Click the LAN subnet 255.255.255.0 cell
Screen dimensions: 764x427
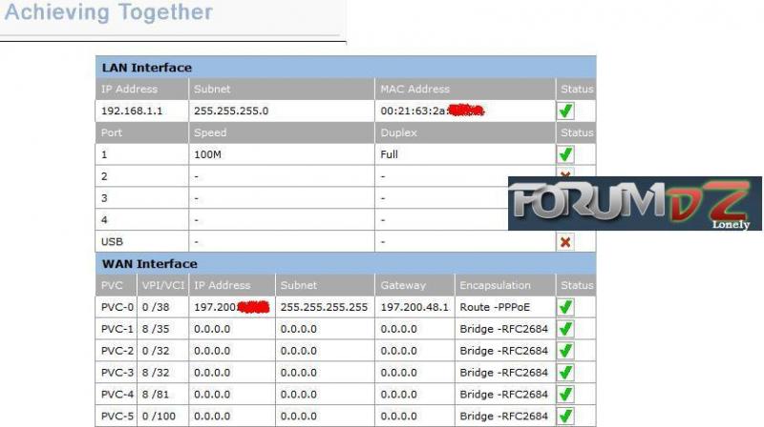[x=231, y=111]
